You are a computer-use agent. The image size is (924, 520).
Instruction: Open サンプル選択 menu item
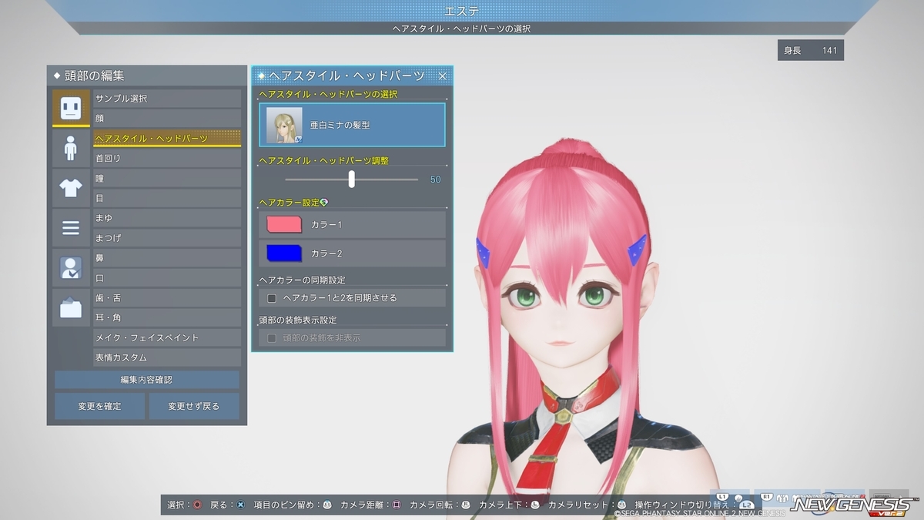(167, 99)
